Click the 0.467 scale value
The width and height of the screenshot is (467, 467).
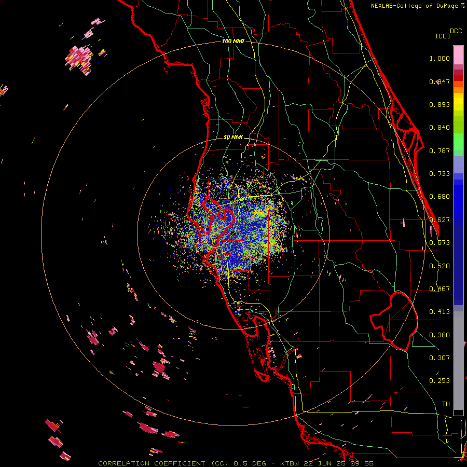(x=439, y=289)
